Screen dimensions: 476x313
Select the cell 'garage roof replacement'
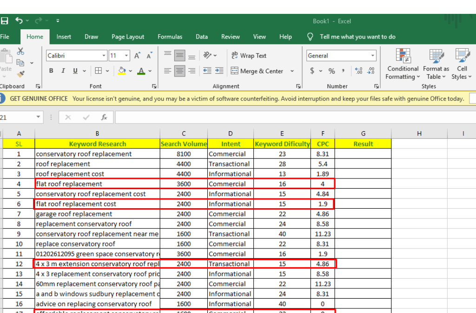(97, 214)
